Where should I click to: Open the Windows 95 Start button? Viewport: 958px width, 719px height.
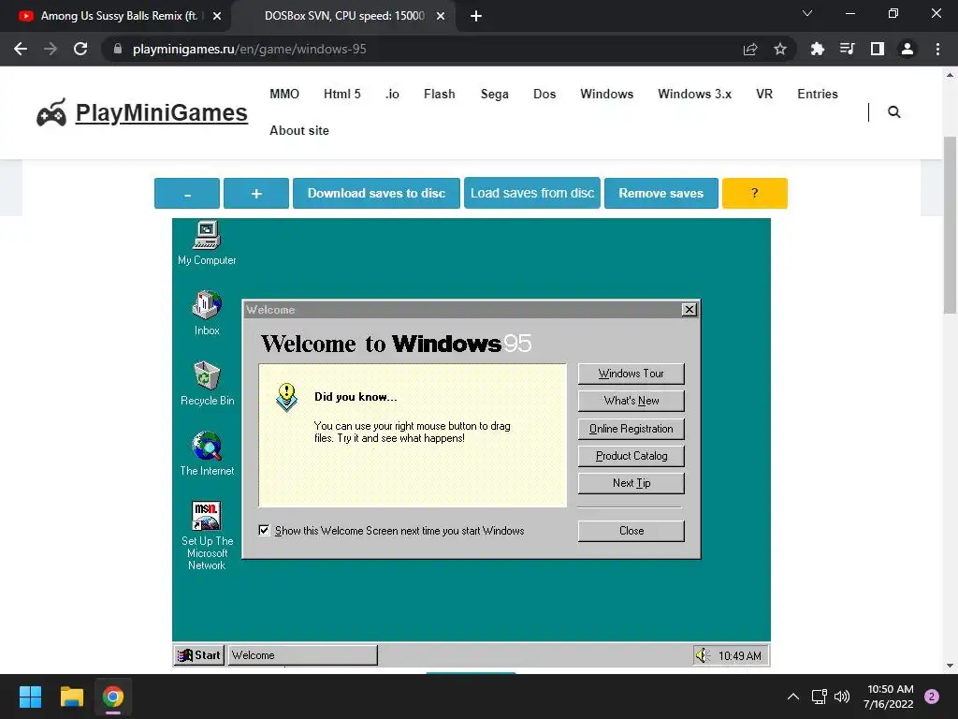[199, 655]
